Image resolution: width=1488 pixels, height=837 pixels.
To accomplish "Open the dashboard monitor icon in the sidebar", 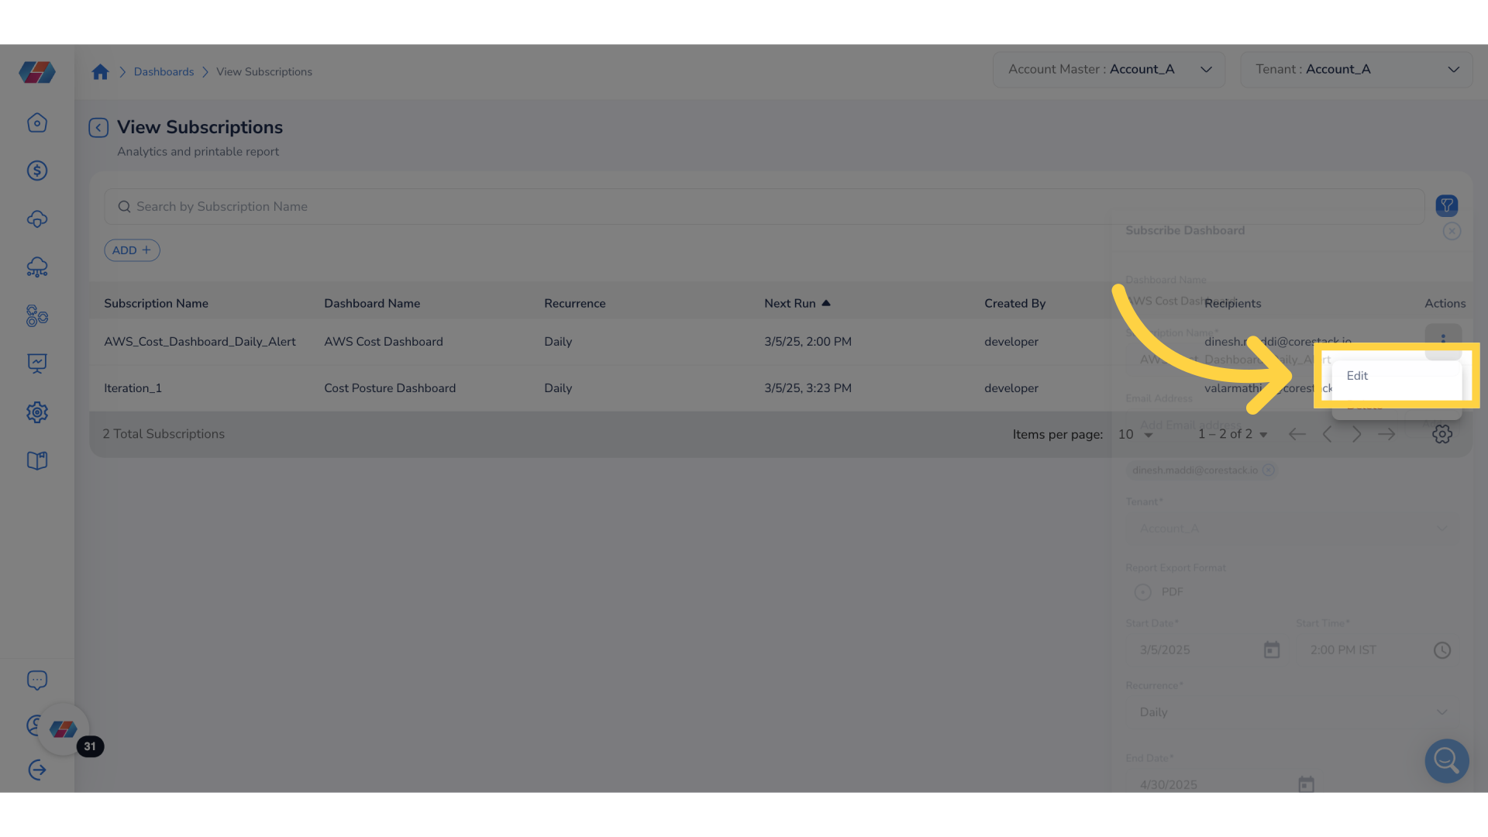I will (x=37, y=363).
